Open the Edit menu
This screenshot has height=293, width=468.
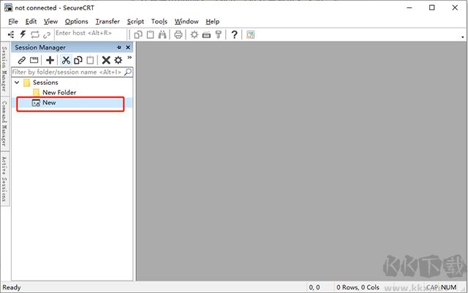31,21
